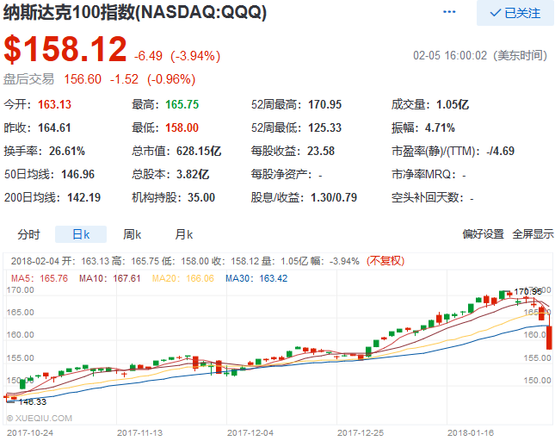Click the 2017-10-24 date axis label
Screen dimensions: 555x441
click(30, 433)
